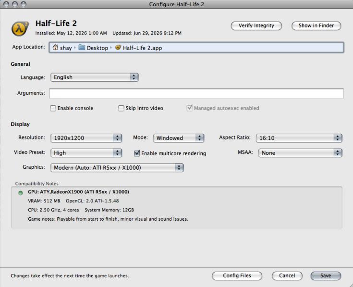This screenshot has height=287, width=353.
Task: Click the OpenGL: 2.0 ATI-1.5.48 text
Action: click(92, 201)
